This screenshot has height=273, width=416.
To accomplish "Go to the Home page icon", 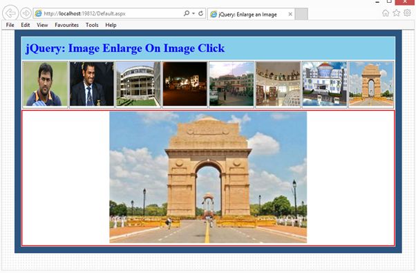I will pos(386,13).
